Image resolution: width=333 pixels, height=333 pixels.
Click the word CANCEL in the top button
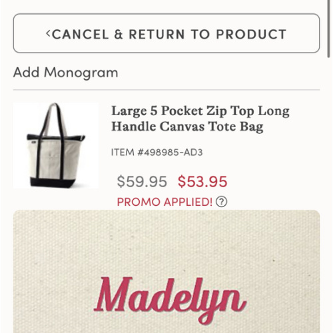[x=80, y=34]
